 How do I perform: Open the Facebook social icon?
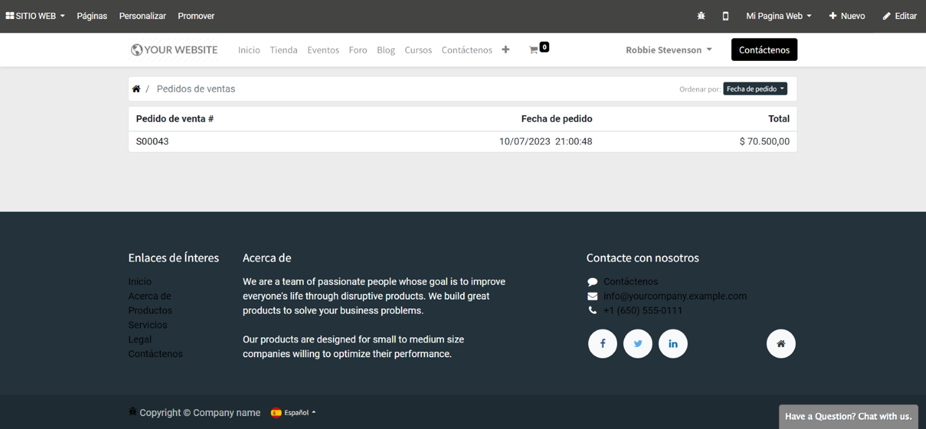[x=602, y=344]
